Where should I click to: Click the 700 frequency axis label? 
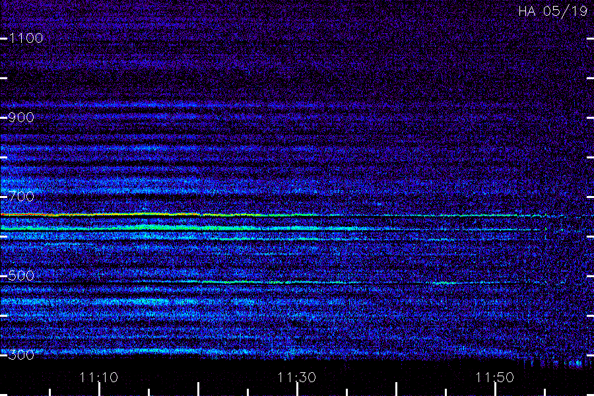coord(21,197)
